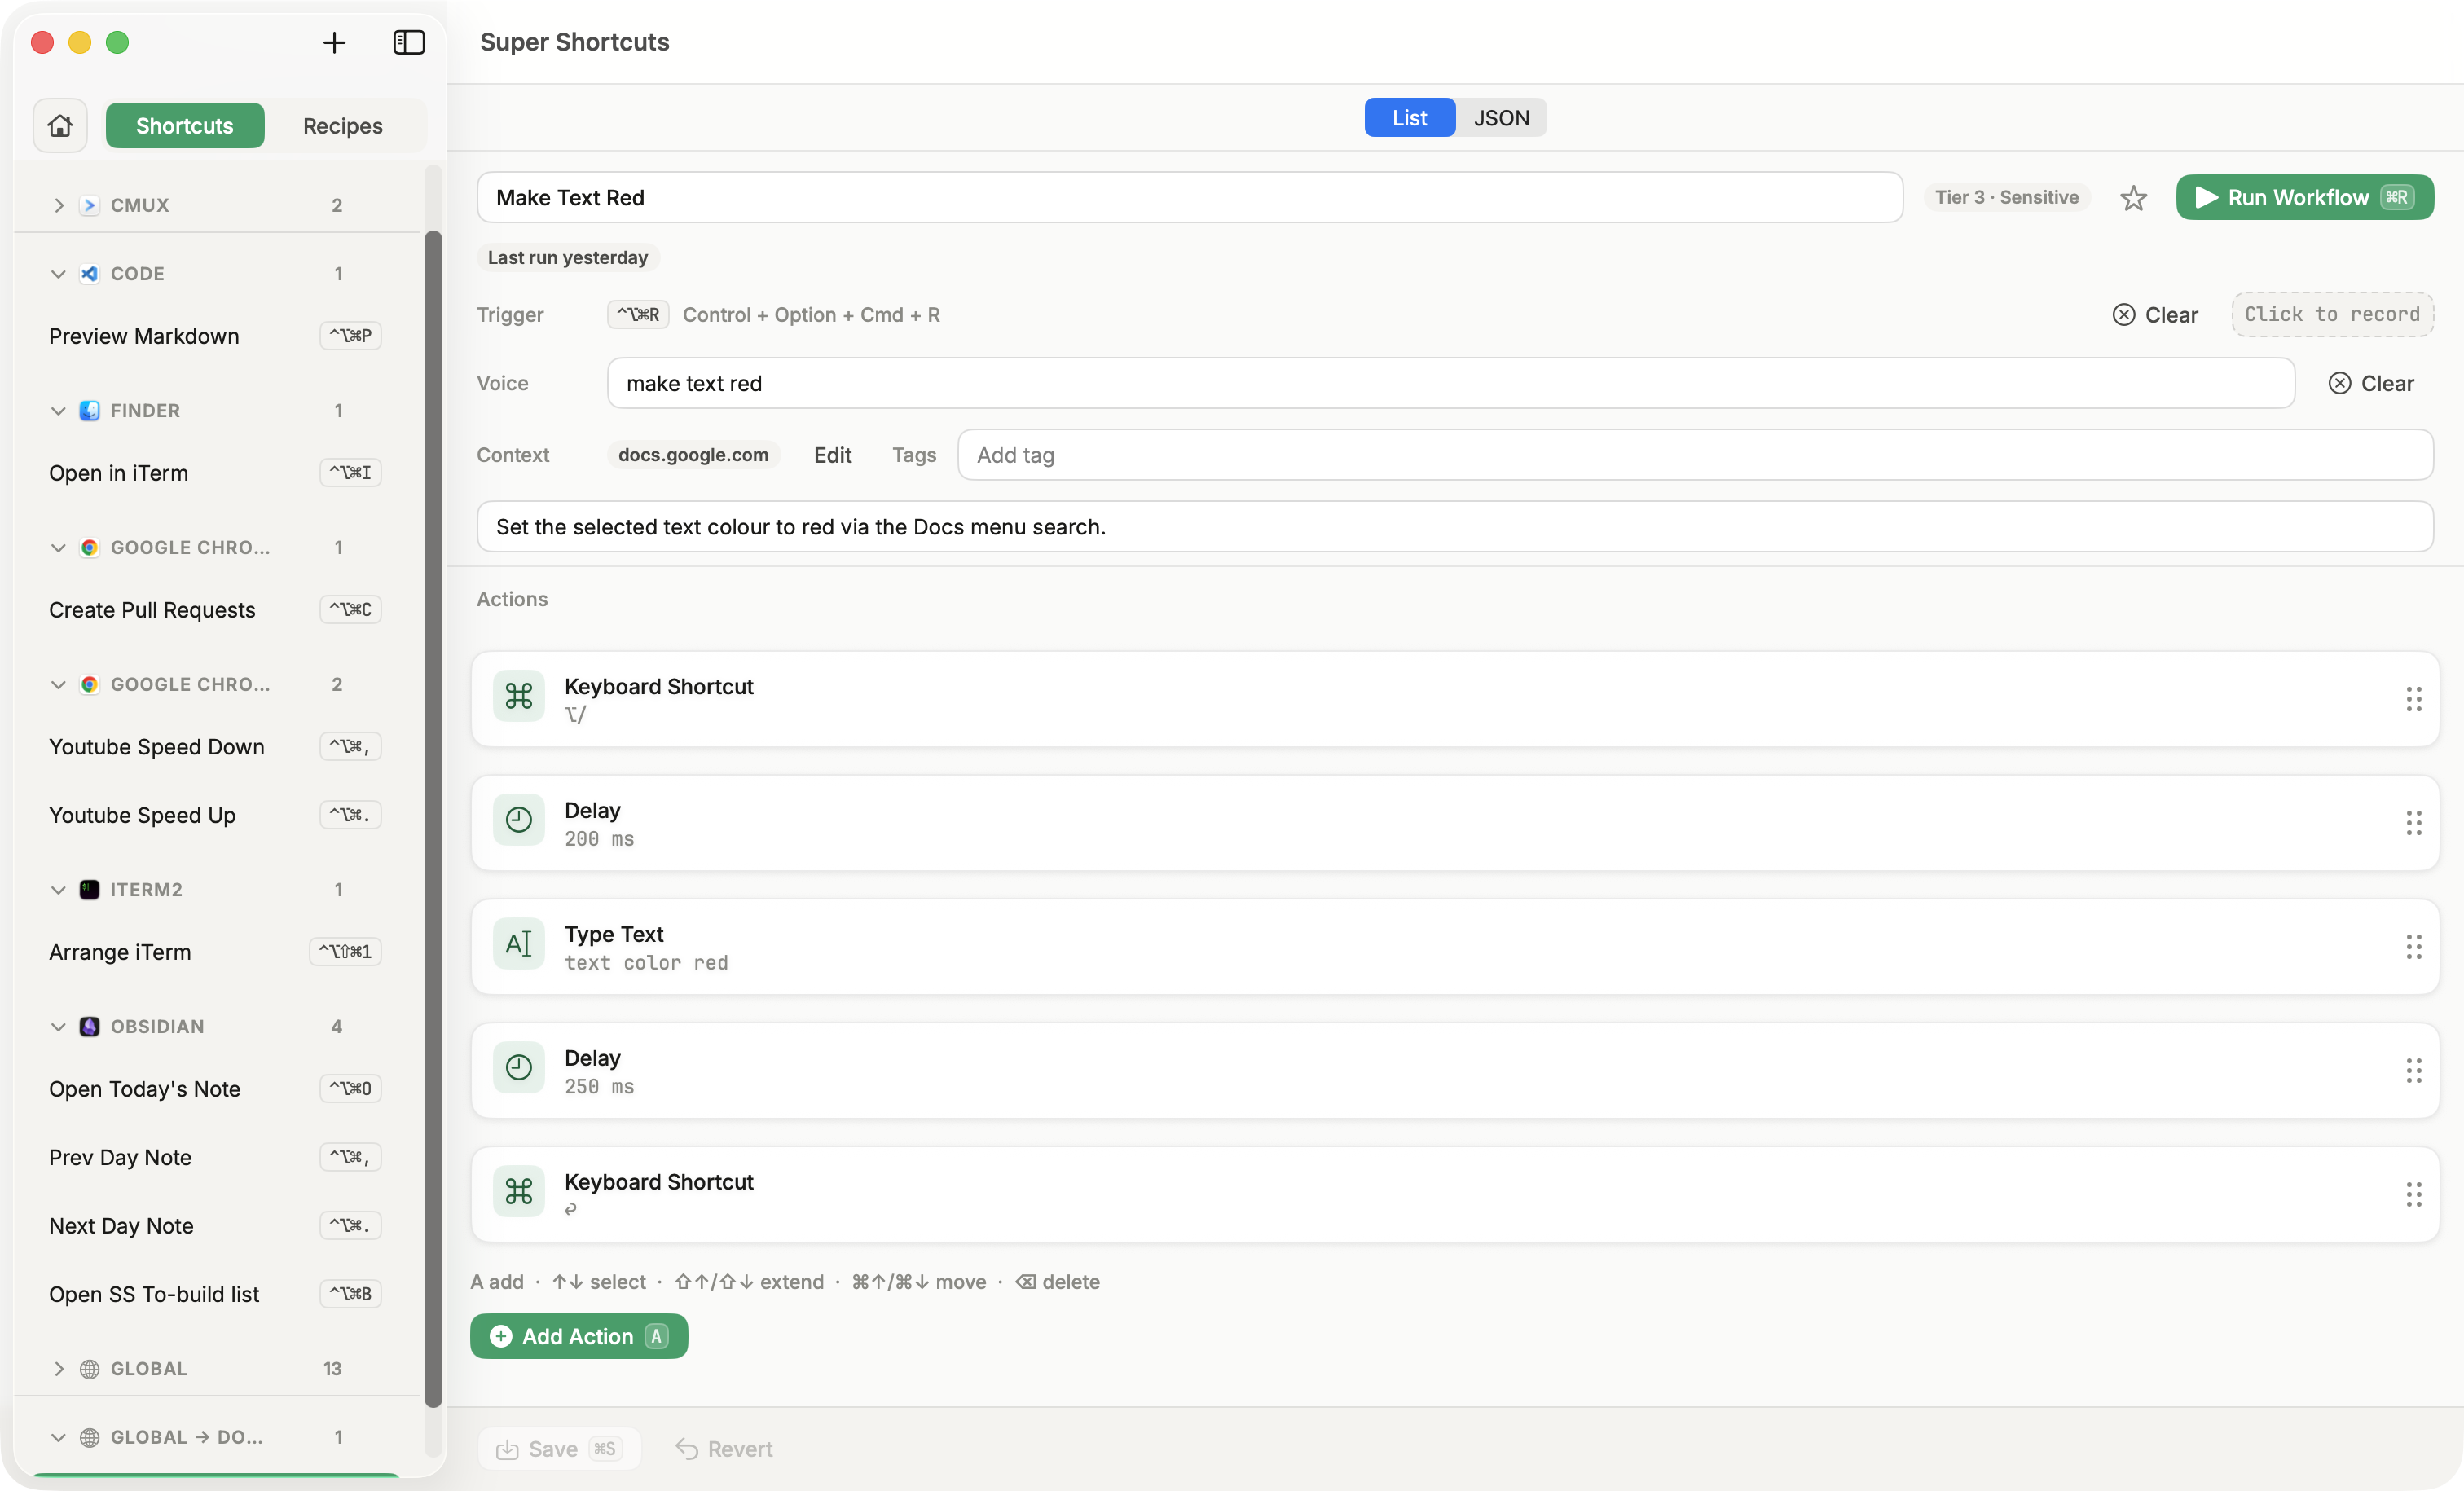Click the 'Click to record' trigger box
Viewport: 2464px width, 1491px height.
point(2332,314)
